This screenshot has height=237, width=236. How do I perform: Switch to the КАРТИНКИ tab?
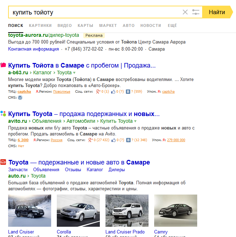(x=40, y=25)
